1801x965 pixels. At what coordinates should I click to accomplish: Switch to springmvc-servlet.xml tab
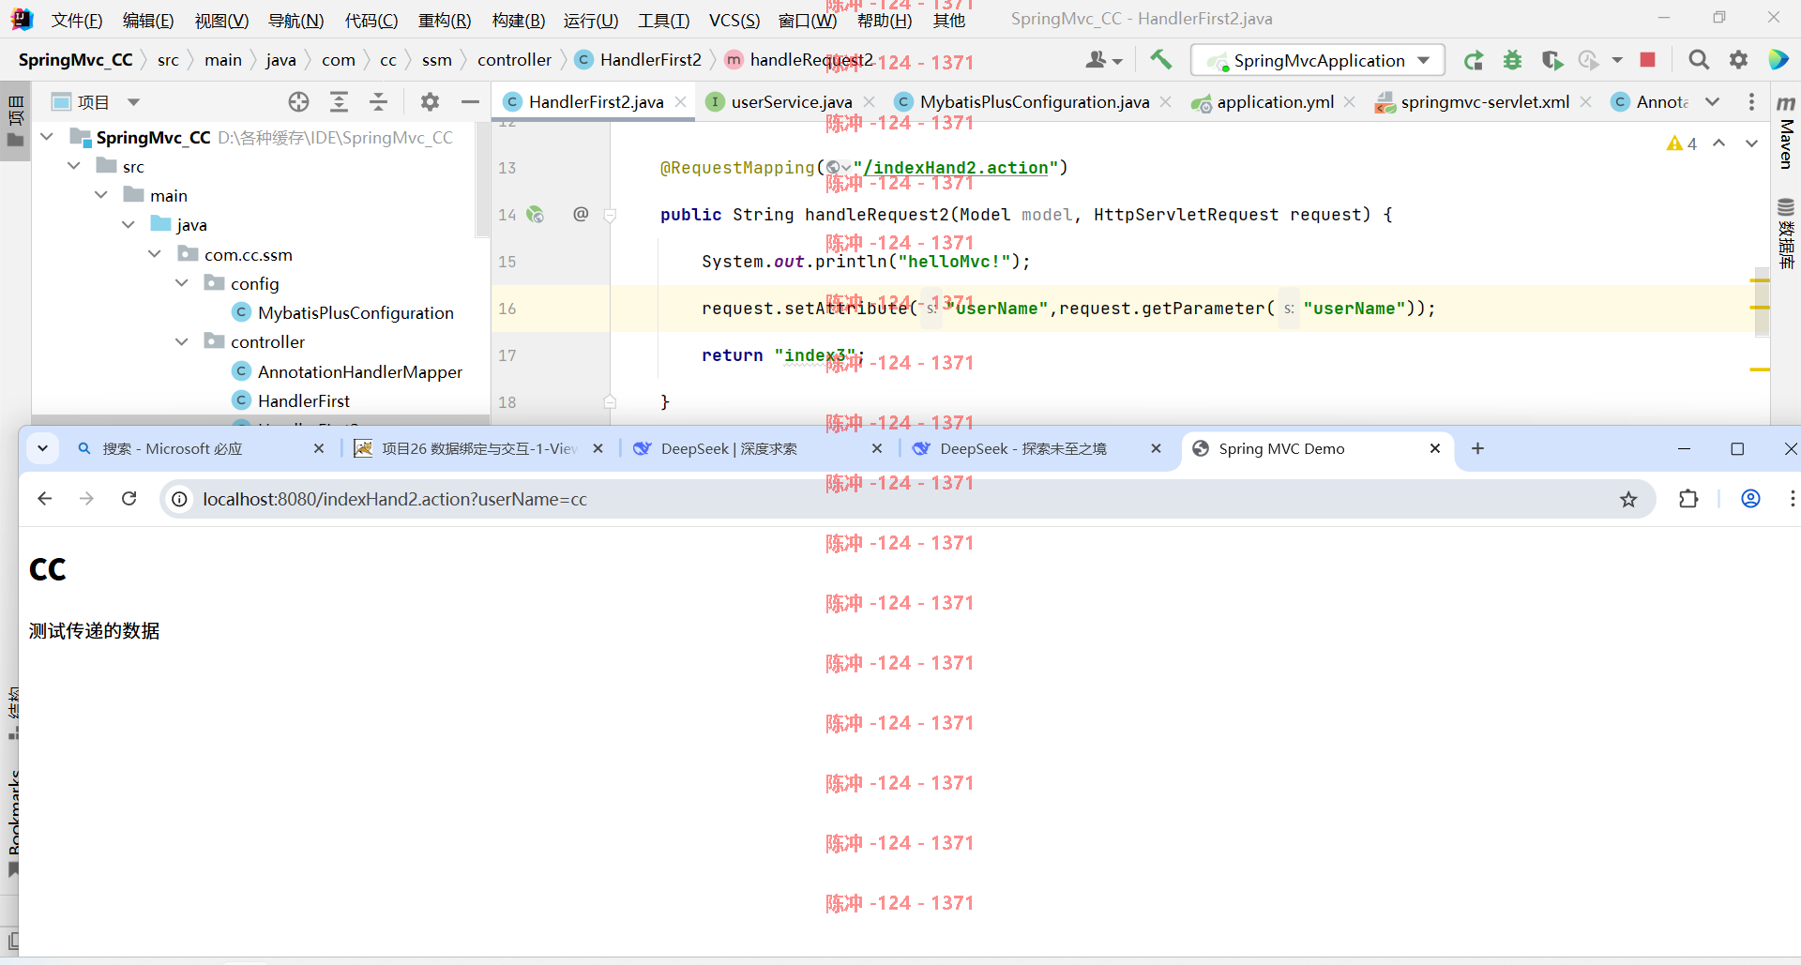[1485, 102]
